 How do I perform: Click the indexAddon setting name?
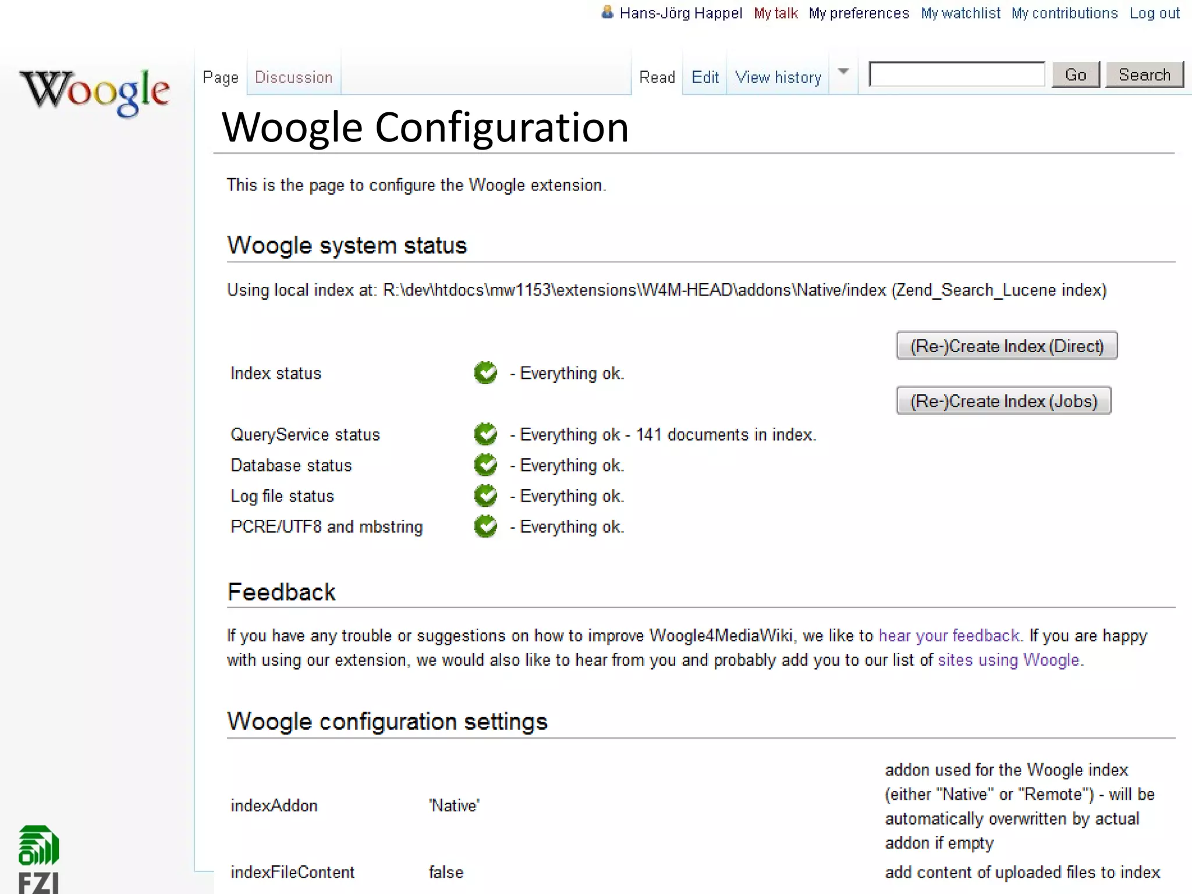click(x=274, y=806)
